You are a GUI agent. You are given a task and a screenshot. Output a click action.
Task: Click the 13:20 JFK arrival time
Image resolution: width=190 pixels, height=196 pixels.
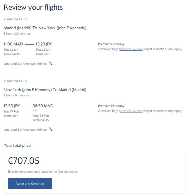point(44,44)
